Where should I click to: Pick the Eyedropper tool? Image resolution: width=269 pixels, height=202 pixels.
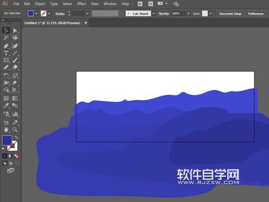pos(6,105)
